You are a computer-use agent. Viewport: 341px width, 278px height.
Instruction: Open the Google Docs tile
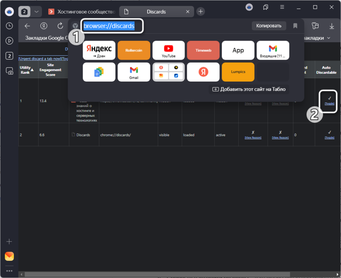tap(99, 72)
